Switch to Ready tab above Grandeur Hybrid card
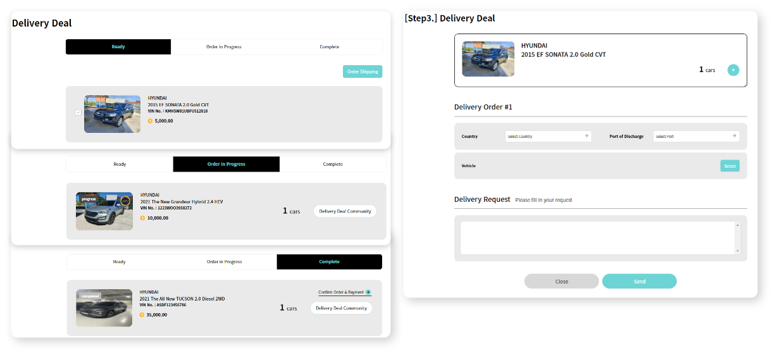Image resolution: width=775 pixels, height=355 pixels. click(120, 164)
